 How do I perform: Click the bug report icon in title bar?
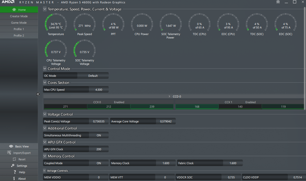[278, 2]
